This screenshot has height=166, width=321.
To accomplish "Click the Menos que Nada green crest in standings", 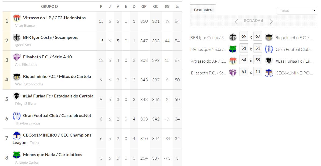I will (x=17, y=155).
